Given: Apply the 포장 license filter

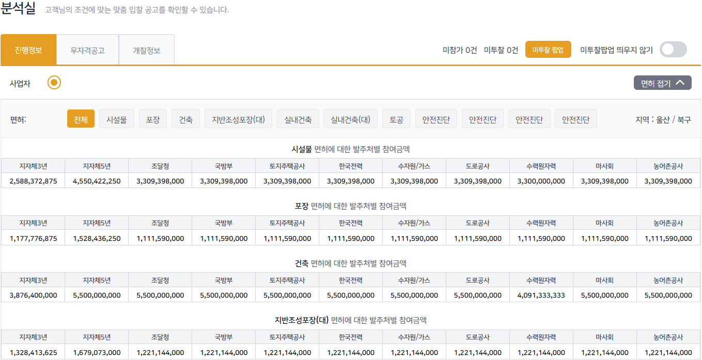Looking at the screenshot, I should pyautogui.click(x=153, y=118).
